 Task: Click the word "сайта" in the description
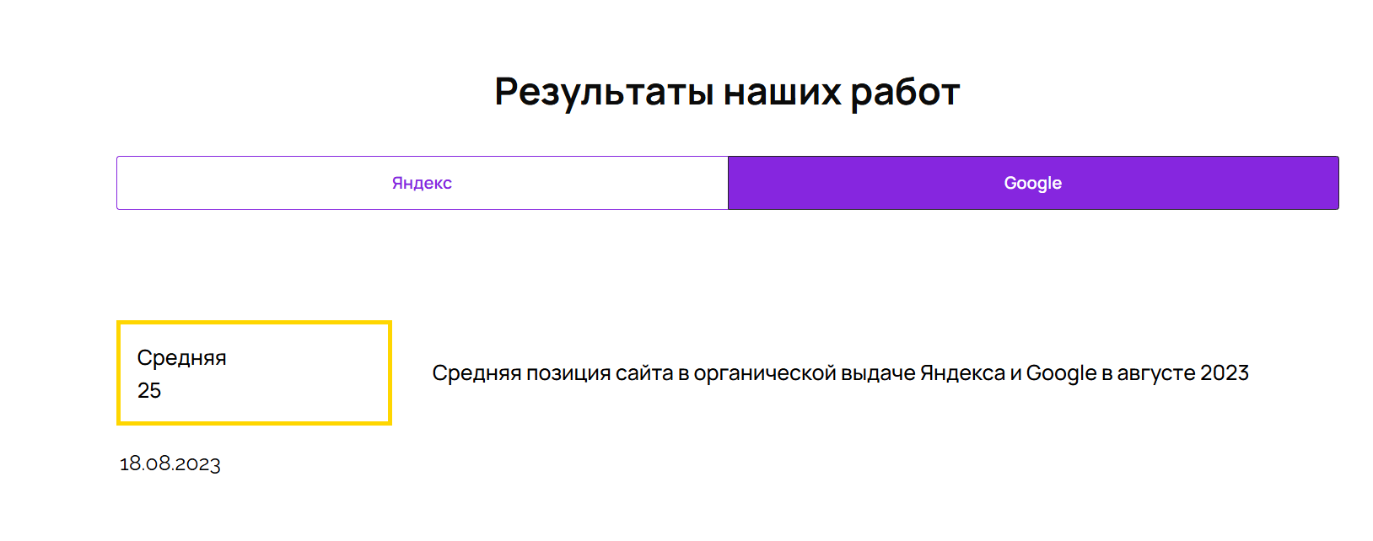point(644,373)
